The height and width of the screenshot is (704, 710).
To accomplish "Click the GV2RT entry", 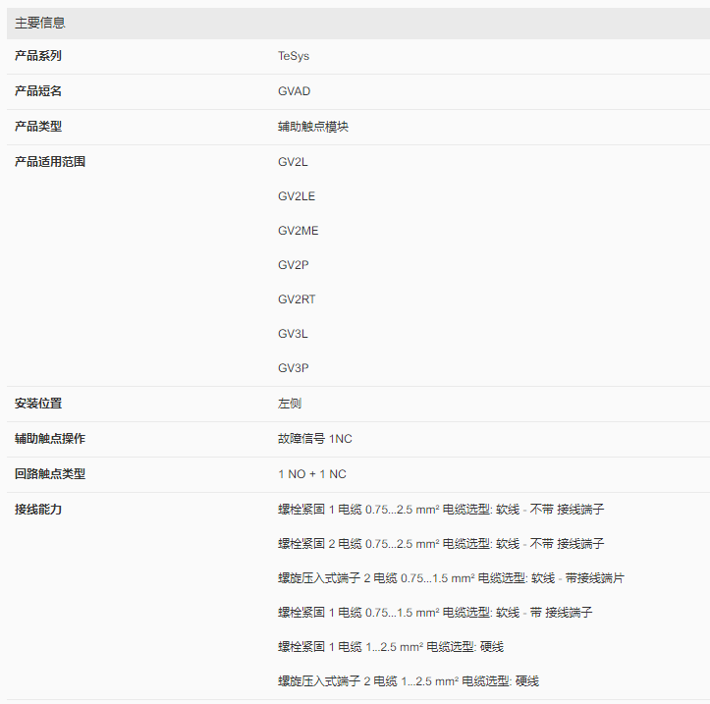I will 297,299.
